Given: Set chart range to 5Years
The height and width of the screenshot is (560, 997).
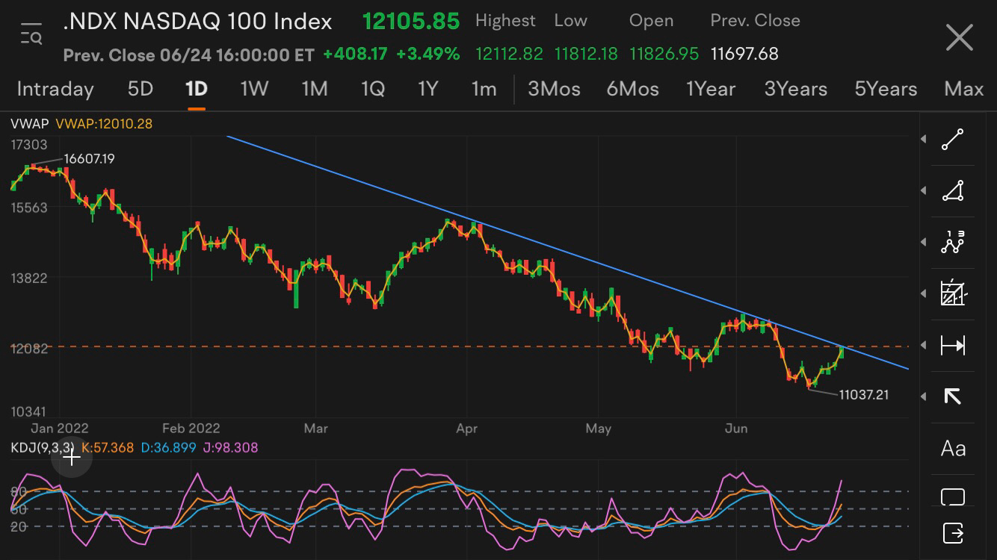Looking at the screenshot, I should click(x=886, y=89).
